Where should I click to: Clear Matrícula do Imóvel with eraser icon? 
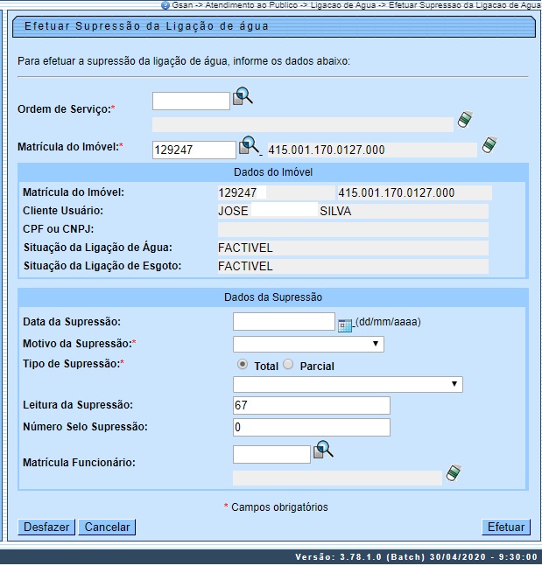(489, 144)
